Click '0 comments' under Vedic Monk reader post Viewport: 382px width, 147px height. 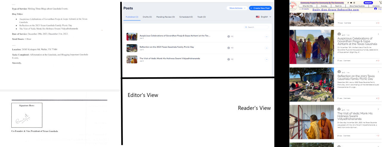point(347,136)
